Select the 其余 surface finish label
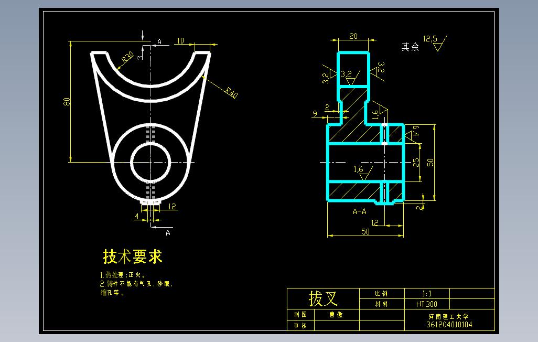The height and width of the screenshot is (342, 538). pyautogui.click(x=411, y=47)
